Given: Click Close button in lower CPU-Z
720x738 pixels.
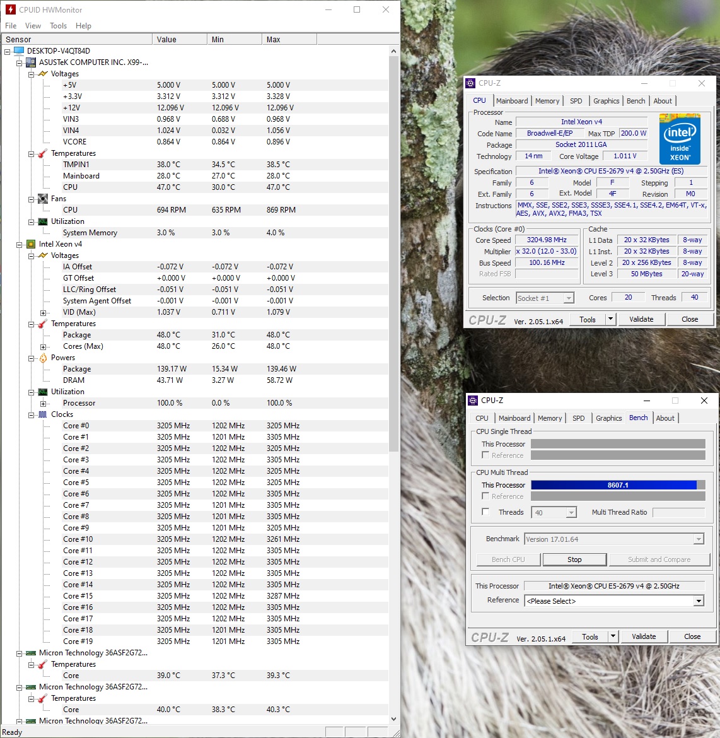Looking at the screenshot, I should coord(692,636).
